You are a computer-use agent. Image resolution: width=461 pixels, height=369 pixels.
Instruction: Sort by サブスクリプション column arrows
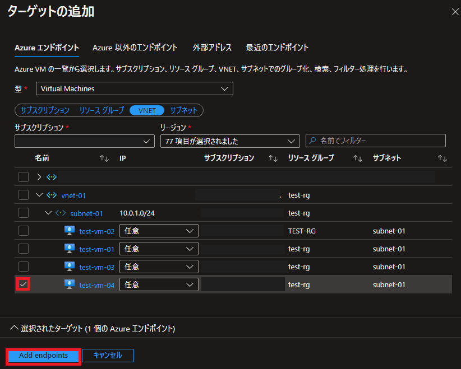pyautogui.click(x=273, y=158)
